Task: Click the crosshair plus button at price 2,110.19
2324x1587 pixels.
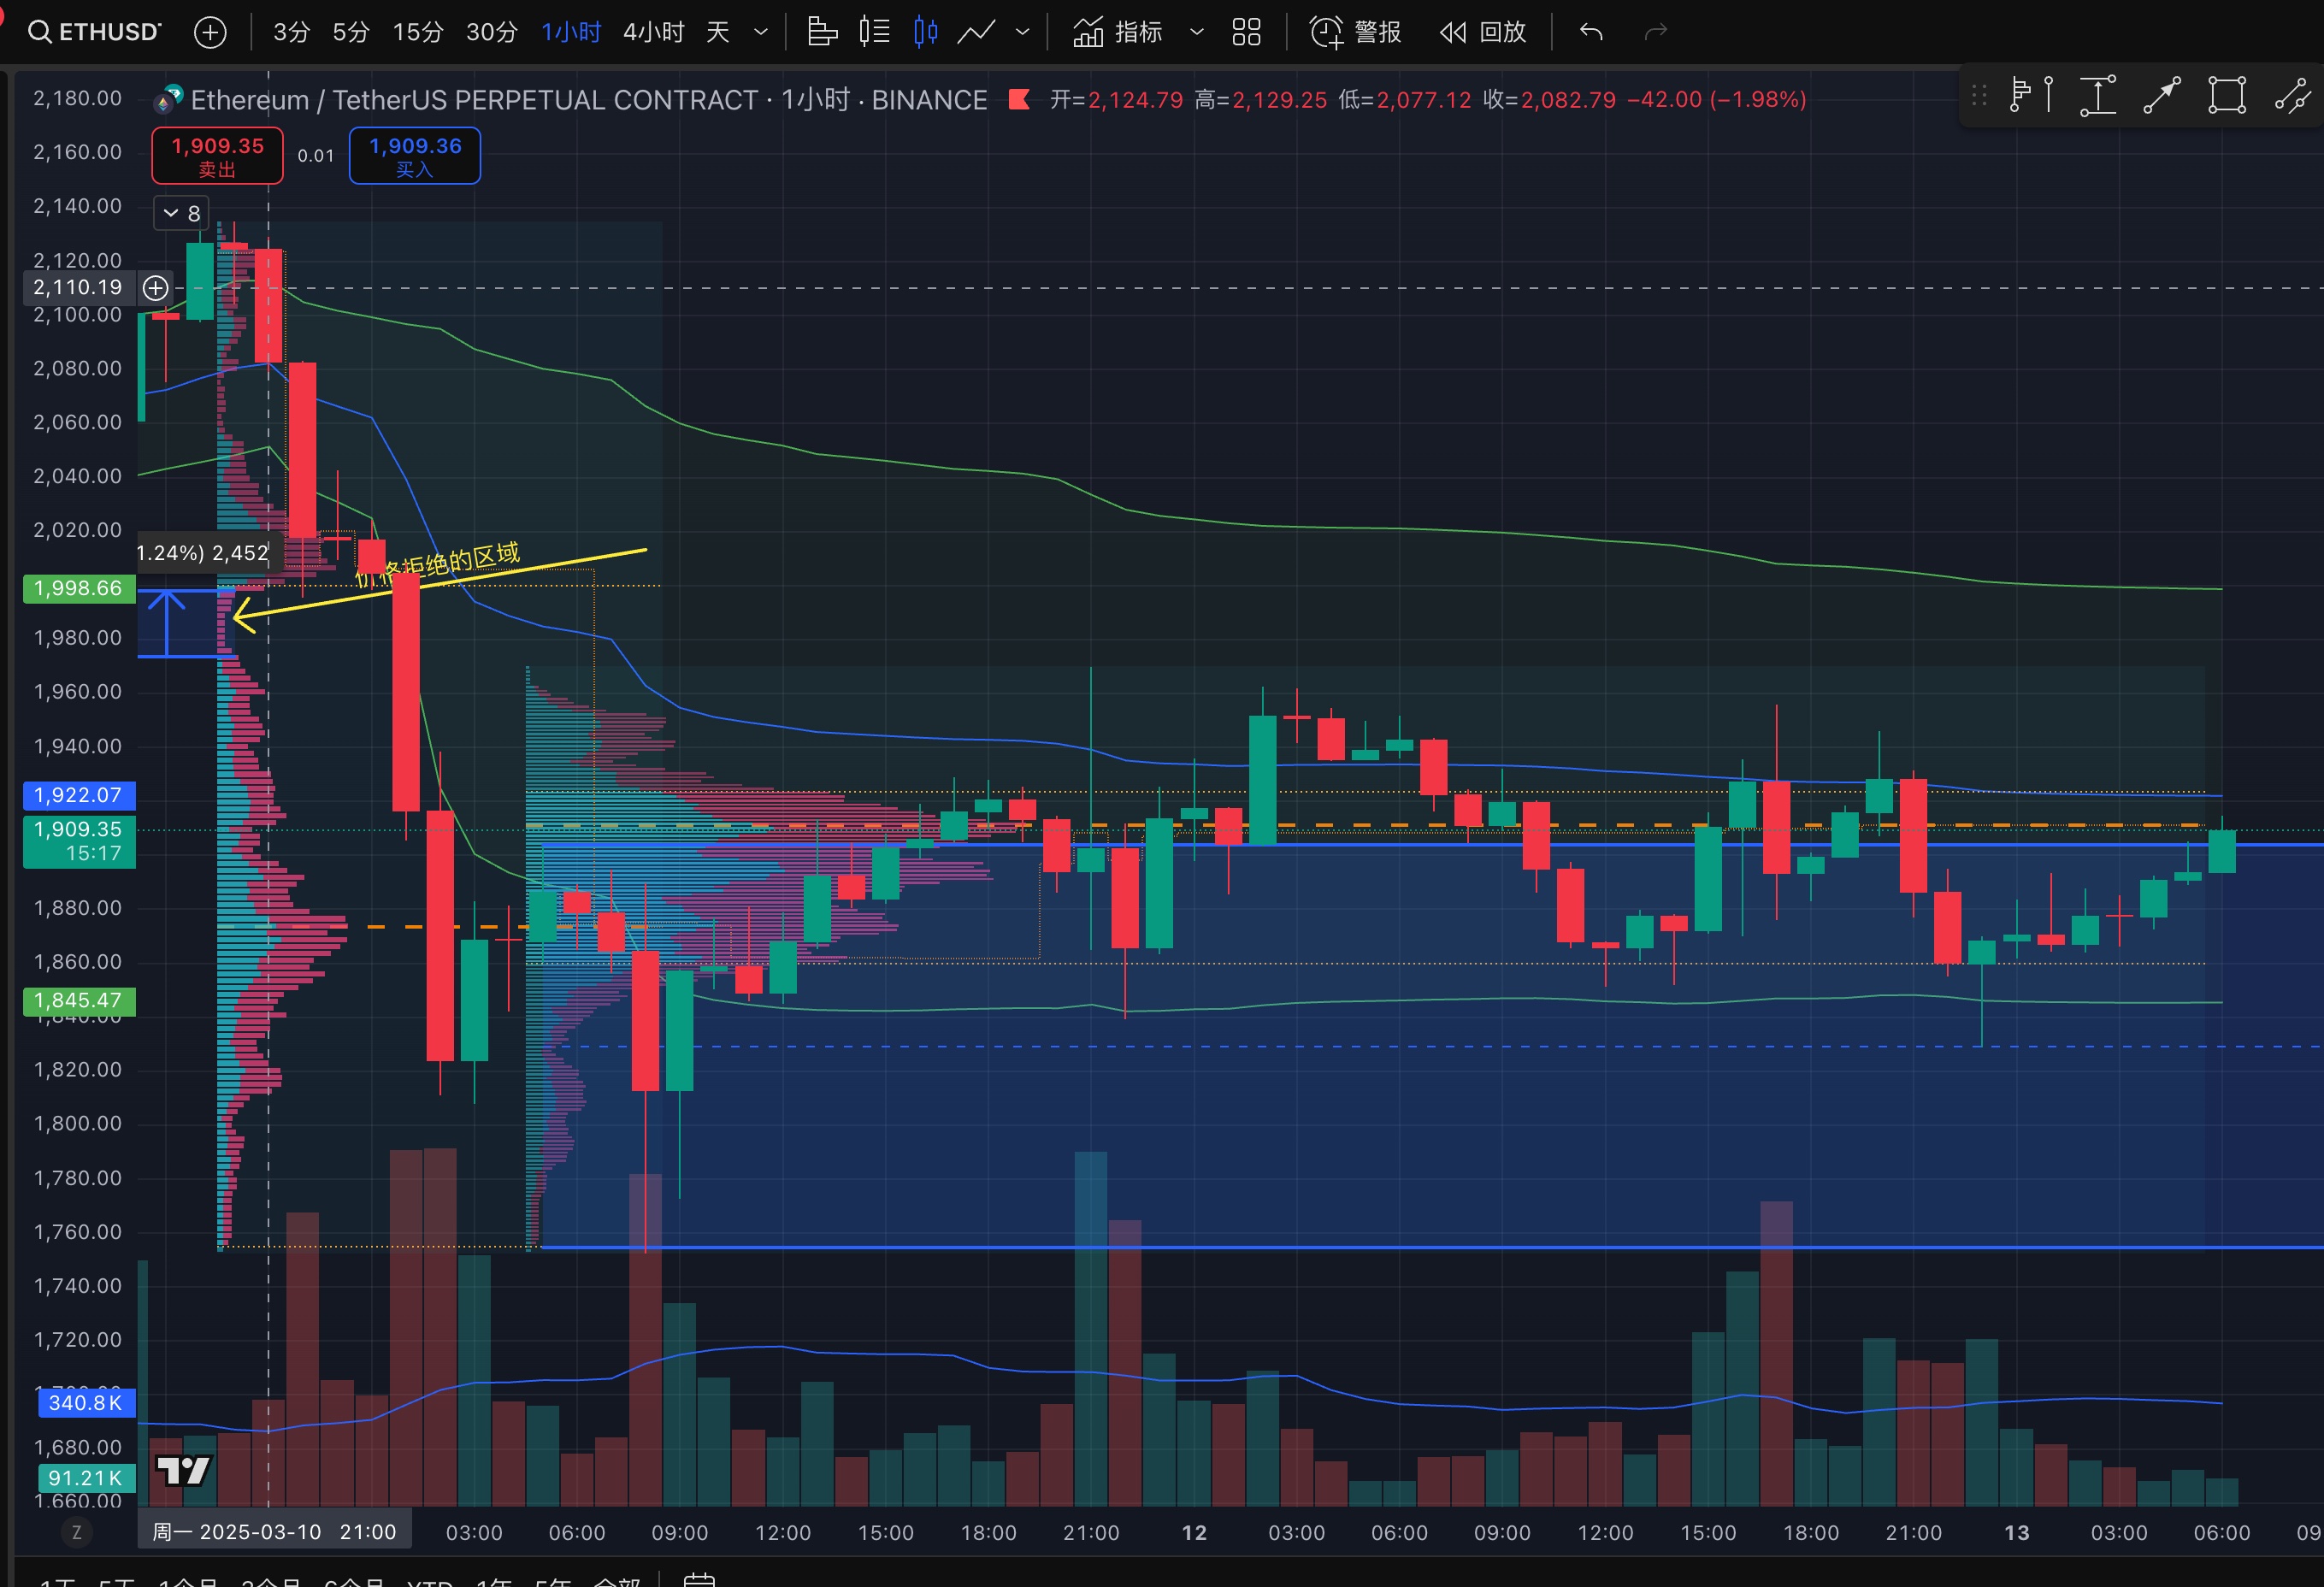Action: coord(155,288)
